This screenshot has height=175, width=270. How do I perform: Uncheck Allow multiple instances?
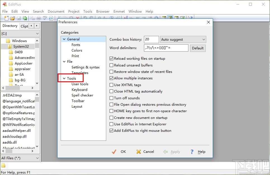(112, 78)
